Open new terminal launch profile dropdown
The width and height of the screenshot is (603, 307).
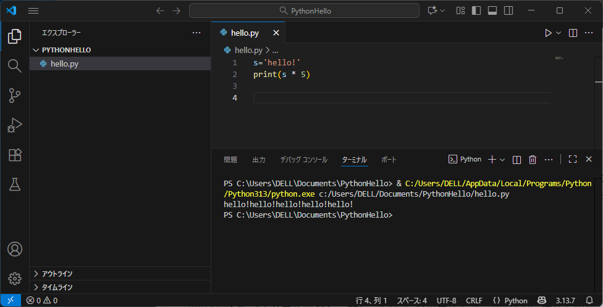[502, 160]
